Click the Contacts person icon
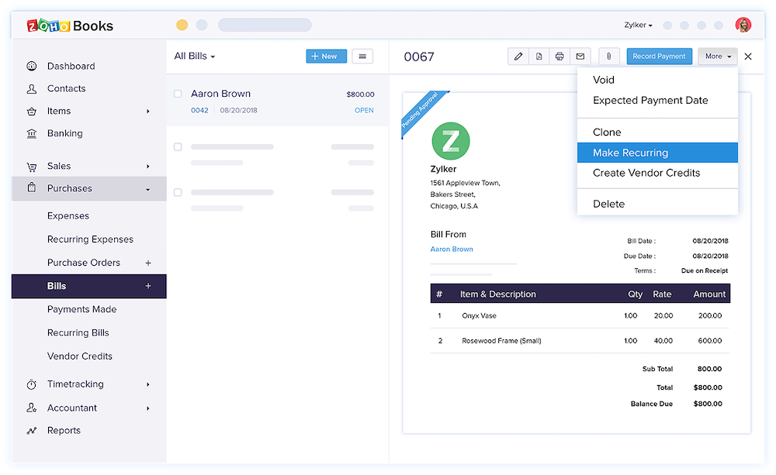The width and height of the screenshot is (776, 475). 32,88
